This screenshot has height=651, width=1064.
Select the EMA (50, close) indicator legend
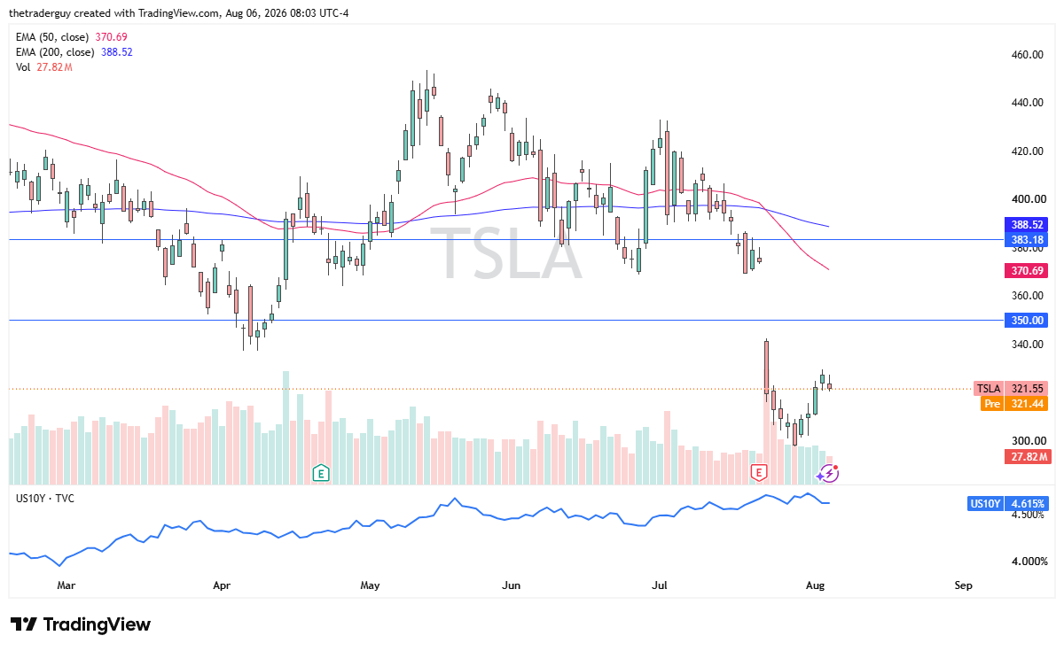point(72,38)
